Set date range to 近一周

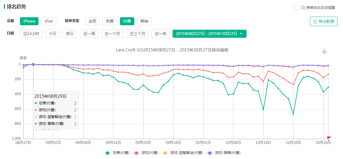point(89,34)
